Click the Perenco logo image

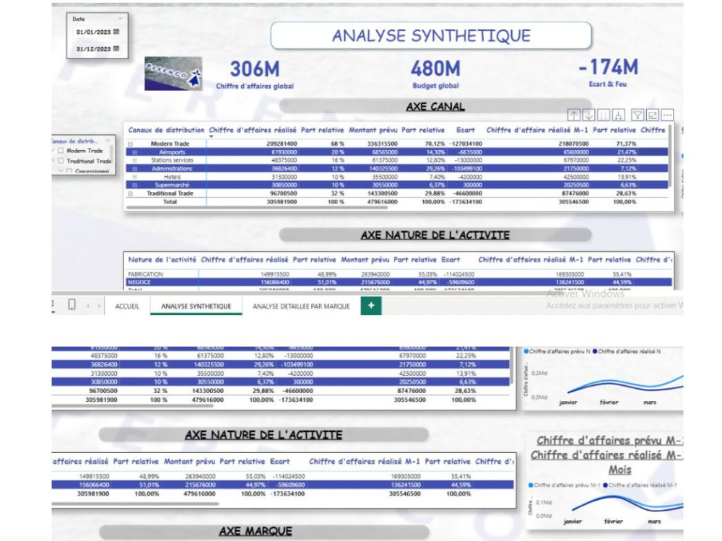click(173, 74)
